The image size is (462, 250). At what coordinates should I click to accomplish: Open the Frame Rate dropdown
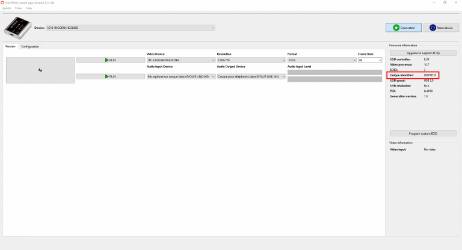tap(370, 60)
